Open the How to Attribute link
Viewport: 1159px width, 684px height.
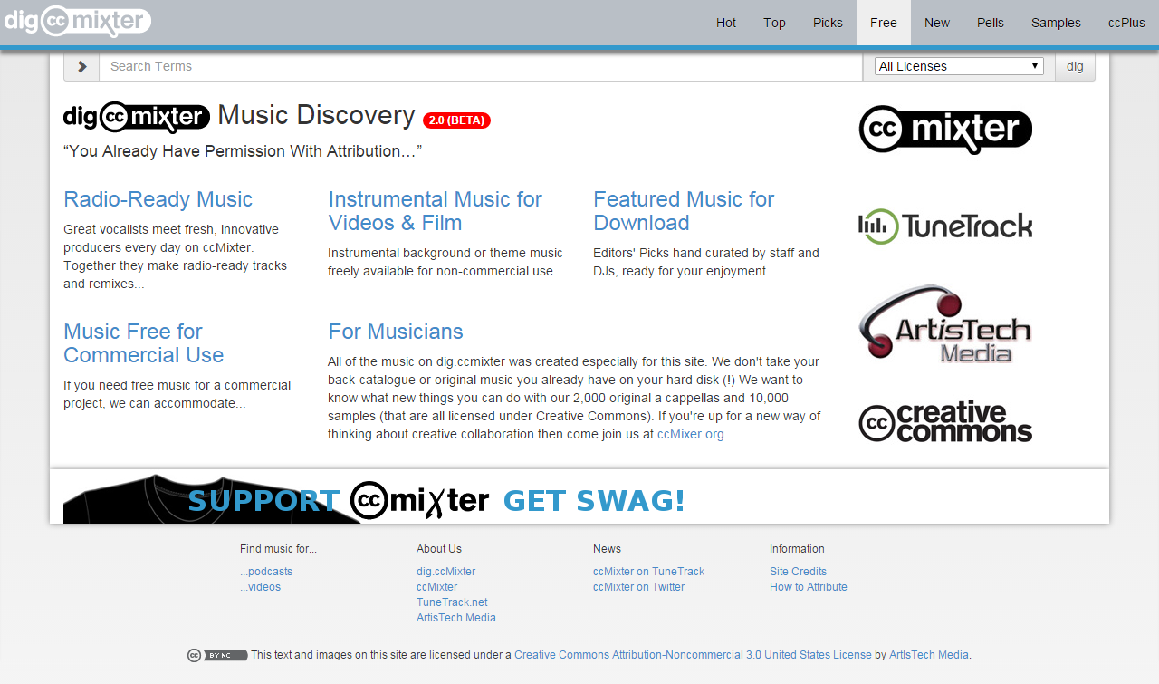point(809,587)
